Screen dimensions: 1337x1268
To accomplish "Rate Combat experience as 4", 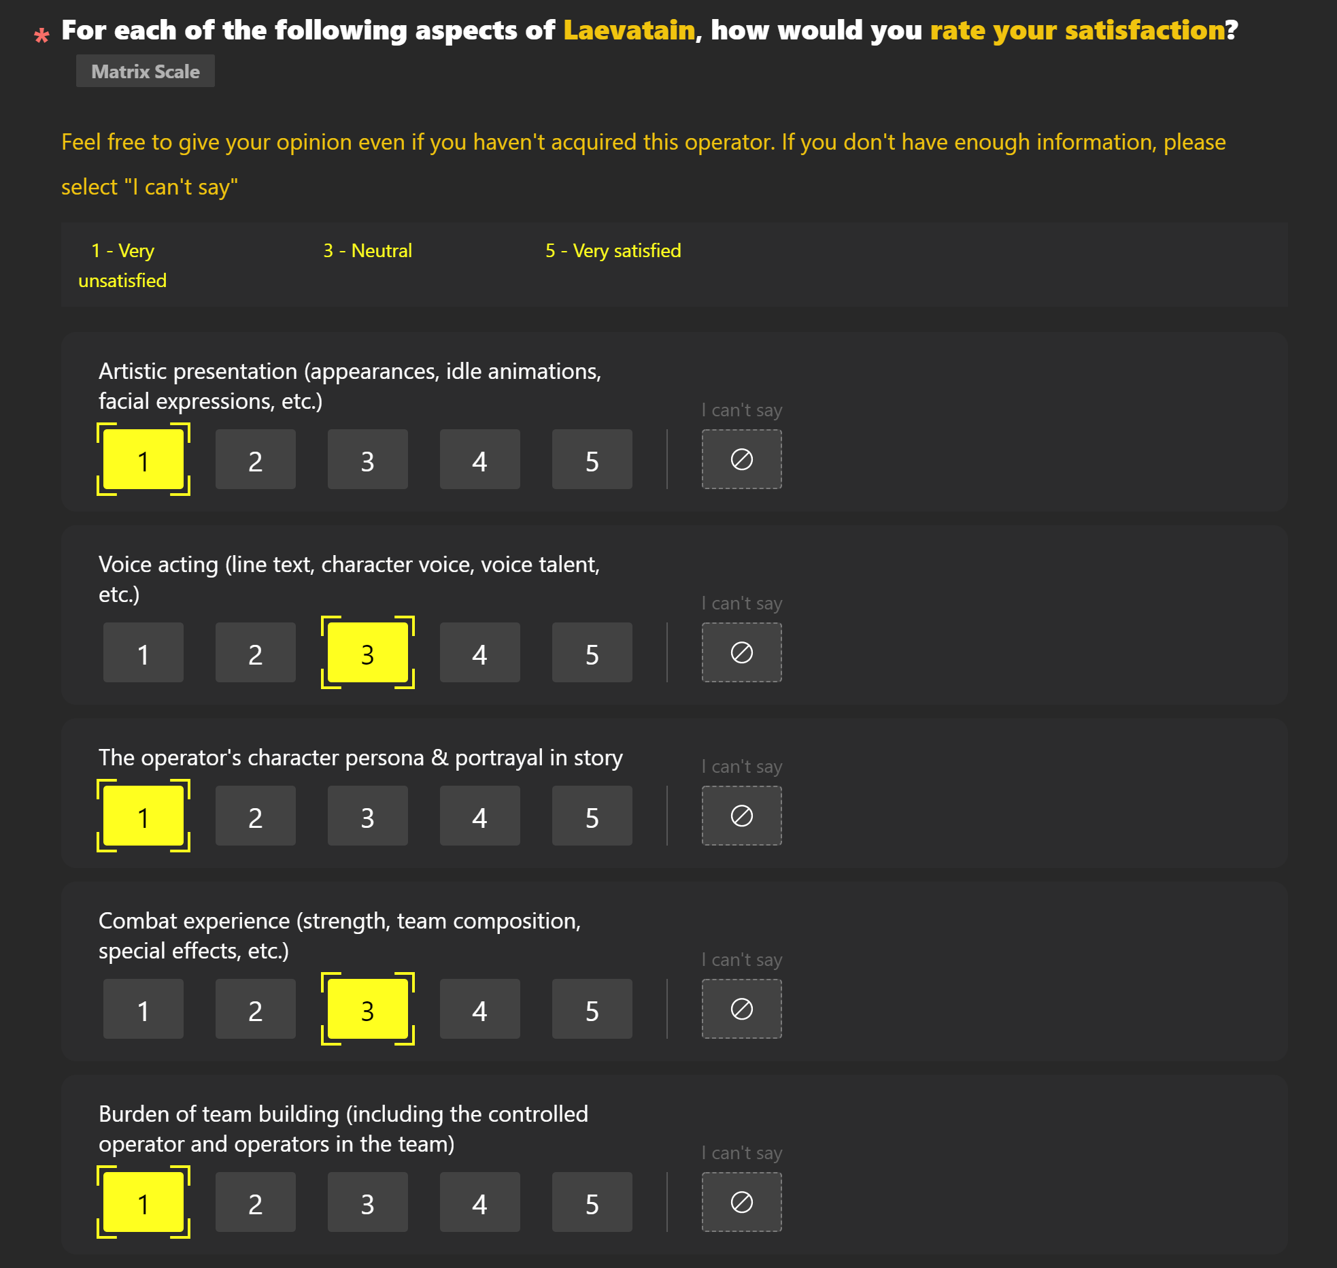I will [x=479, y=1009].
